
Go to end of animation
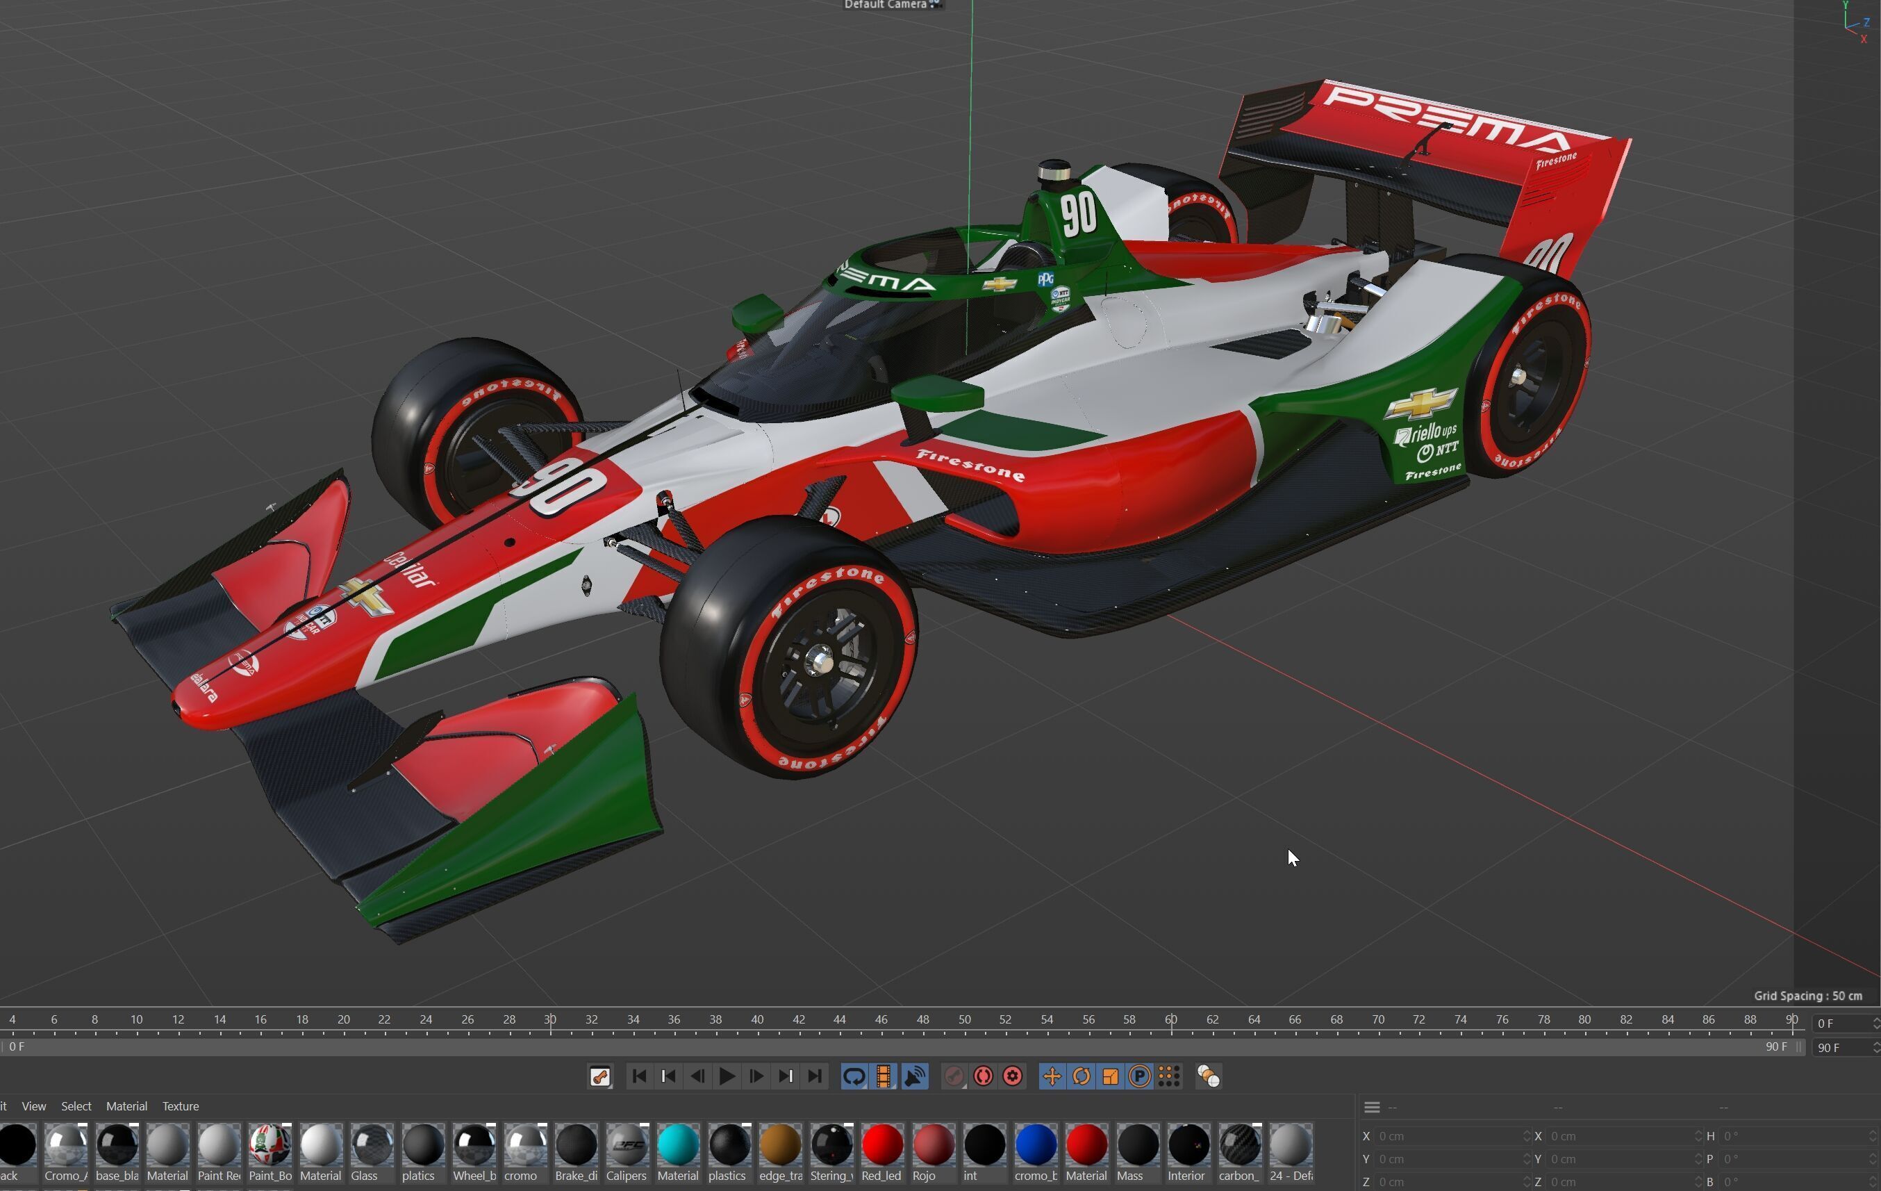815,1076
